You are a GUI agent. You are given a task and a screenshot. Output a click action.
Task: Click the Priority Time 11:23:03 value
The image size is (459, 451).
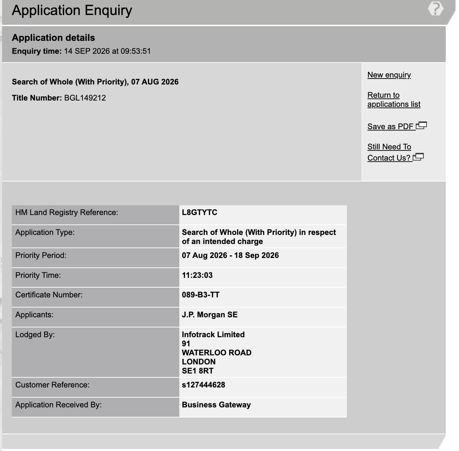coord(197,275)
